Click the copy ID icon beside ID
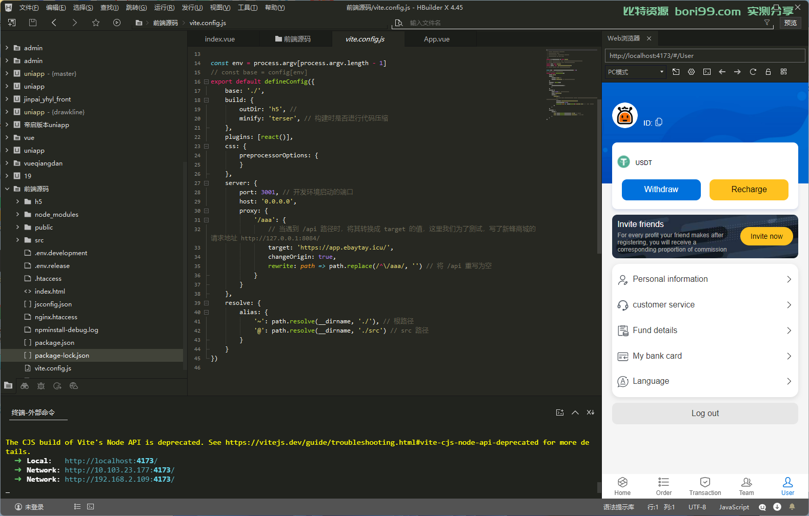The height and width of the screenshot is (516, 809). click(659, 122)
